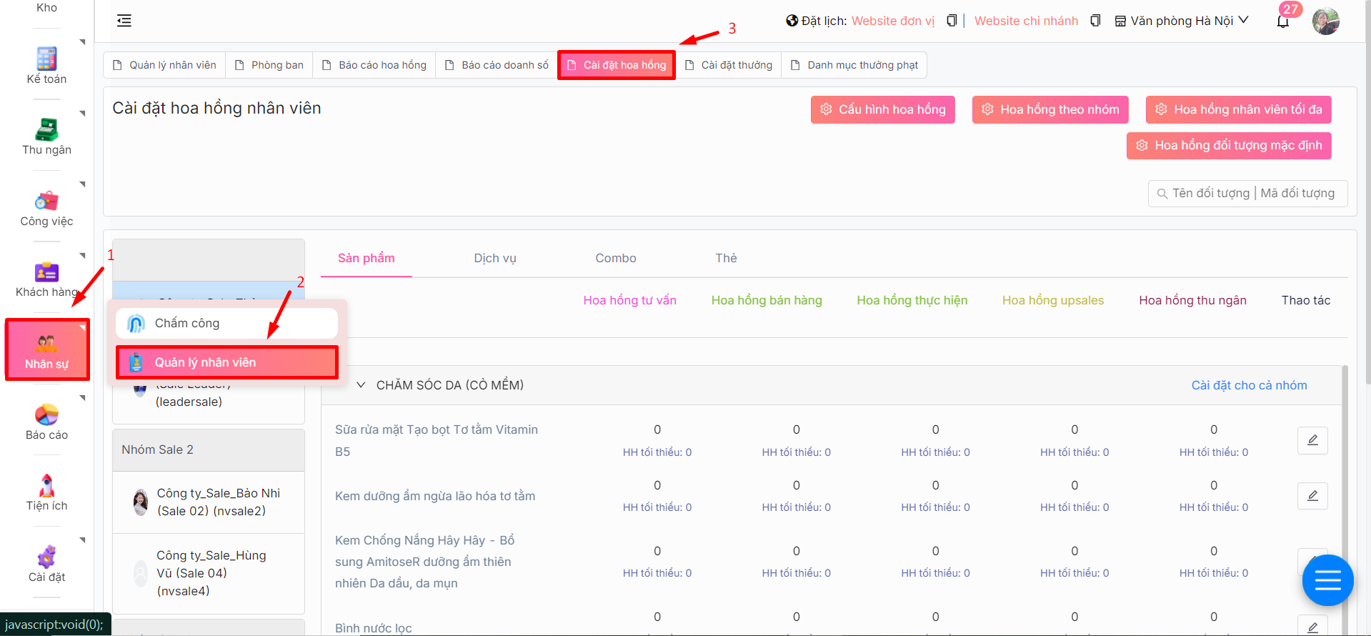The image size is (1371, 636).
Task: Open the Thu ngân cashier module
Action: 46,130
